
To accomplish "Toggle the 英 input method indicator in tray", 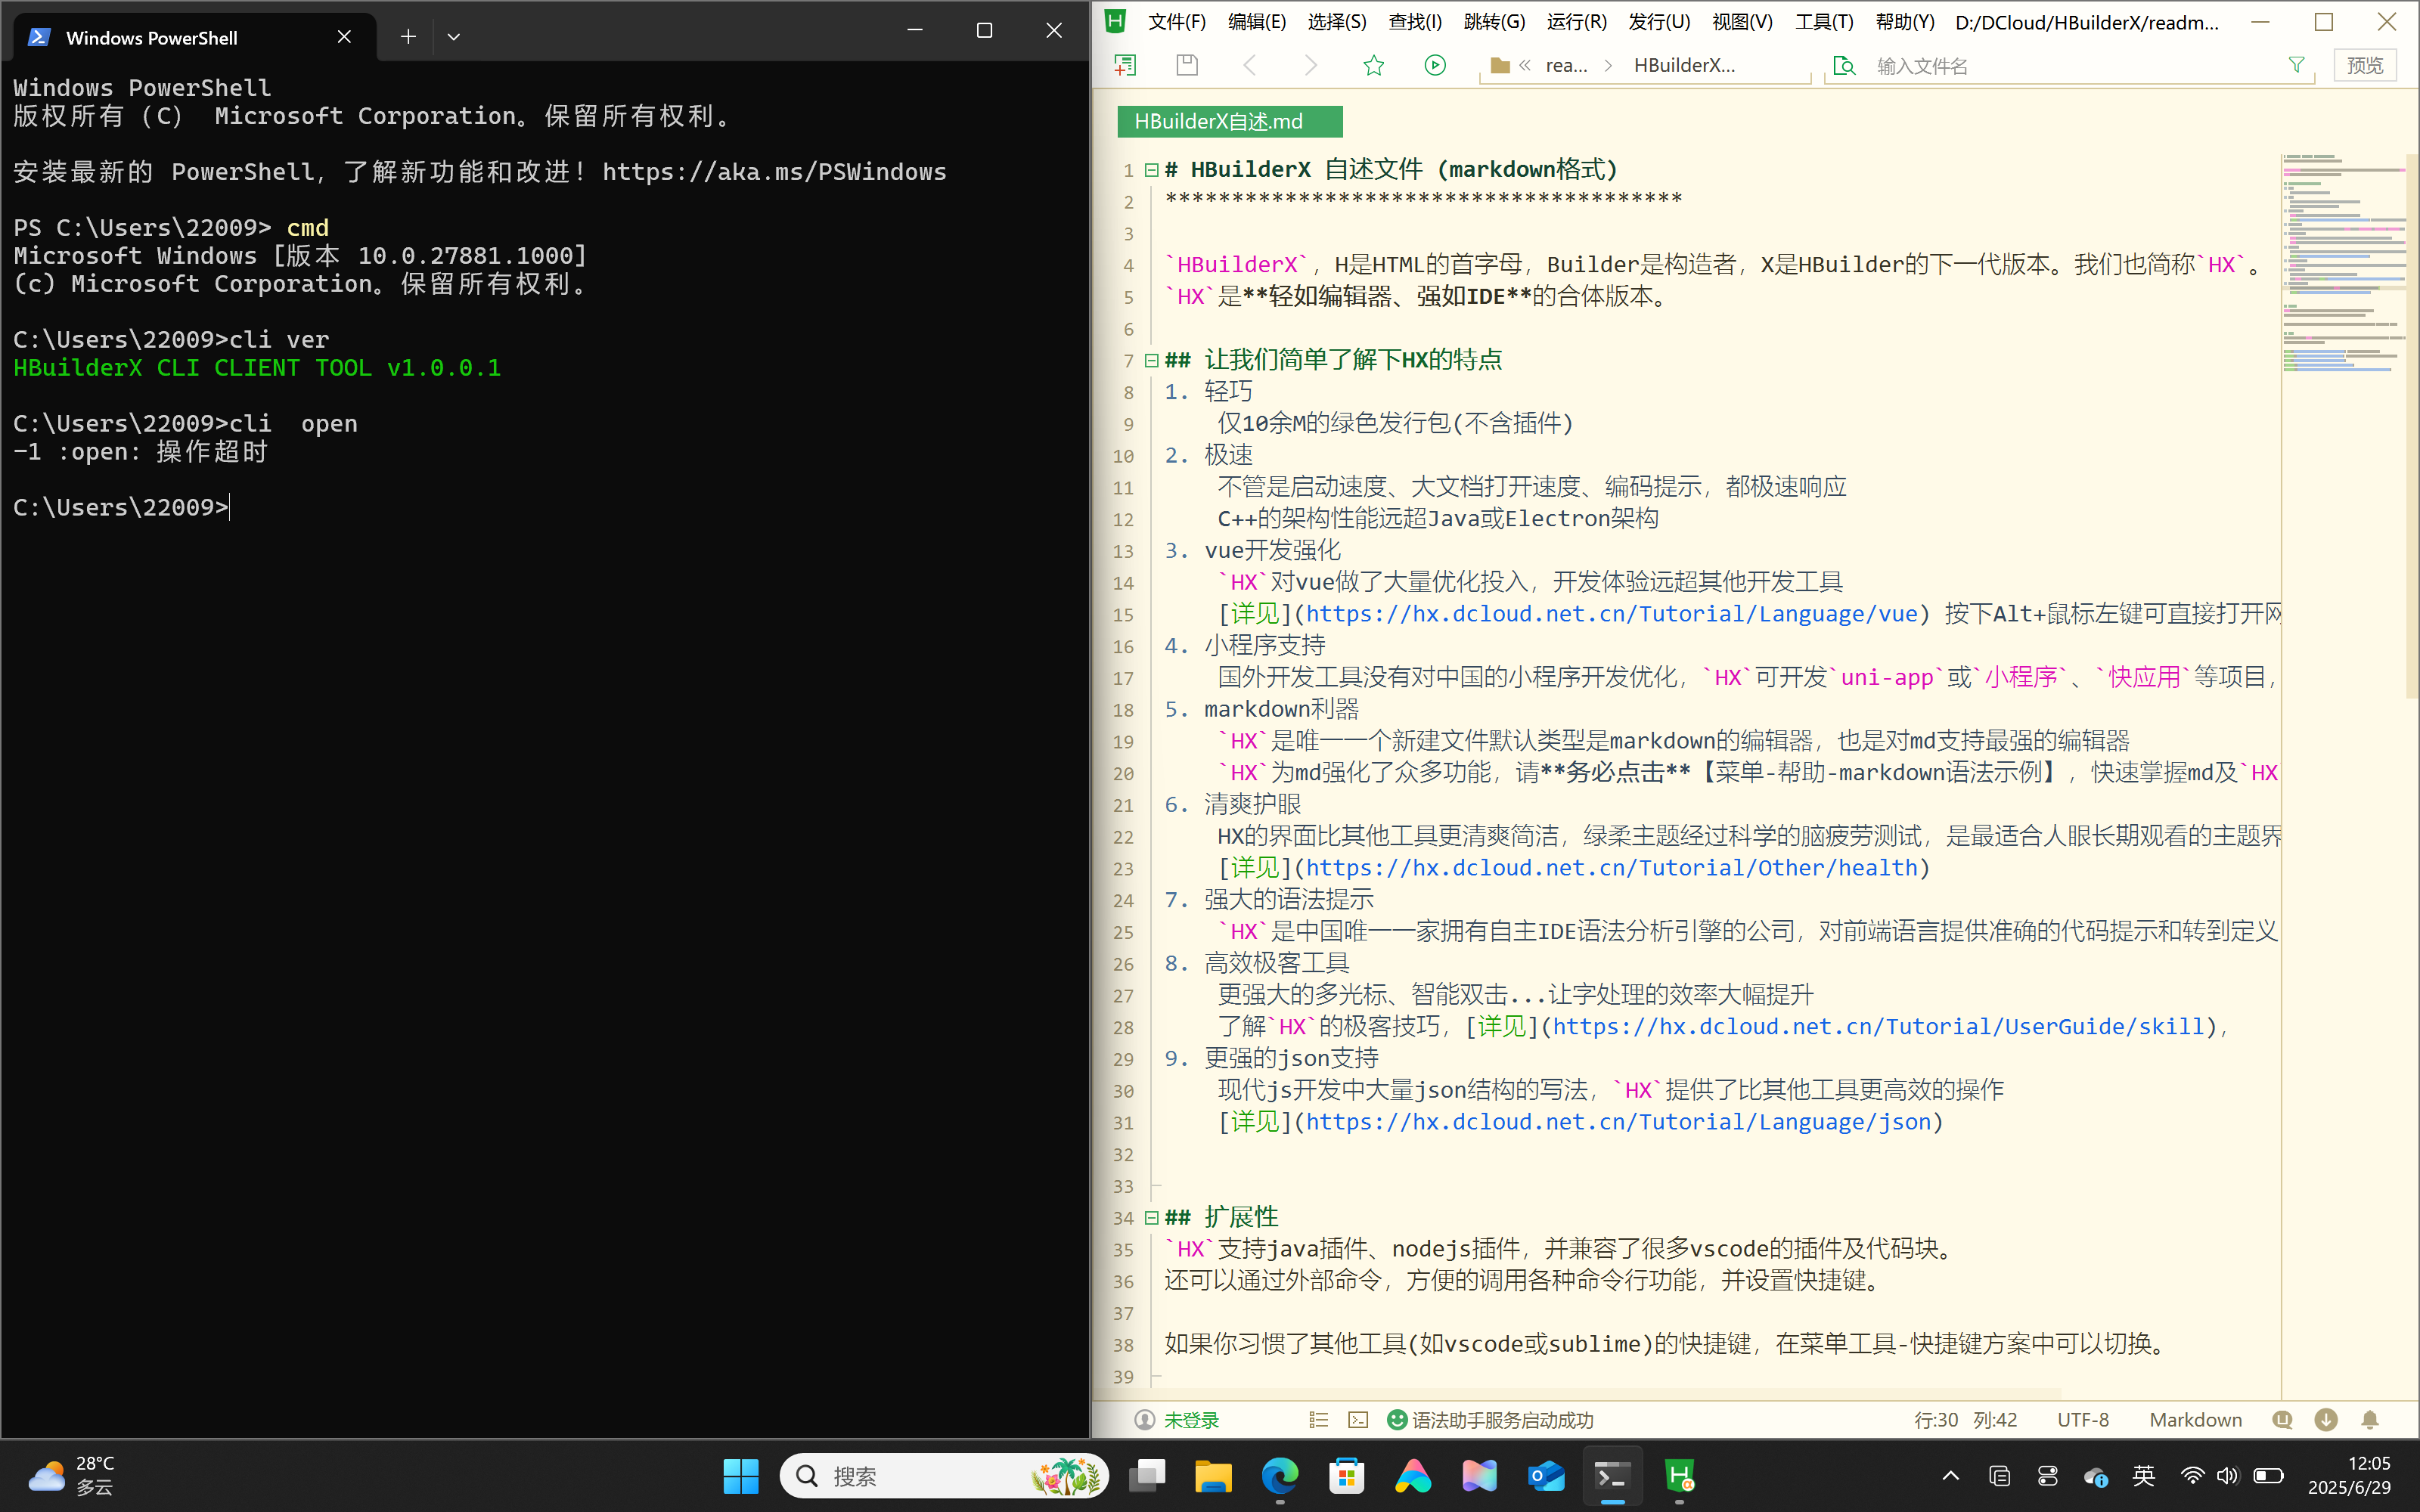I will [2143, 1476].
